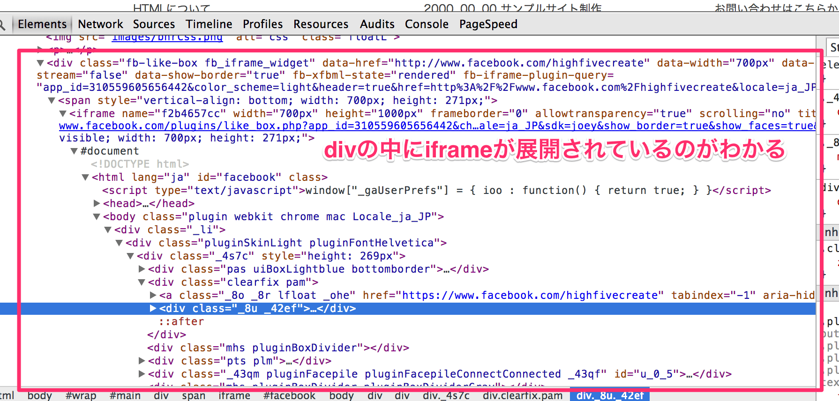Select span in the breadcrumb bar

(x=194, y=395)
